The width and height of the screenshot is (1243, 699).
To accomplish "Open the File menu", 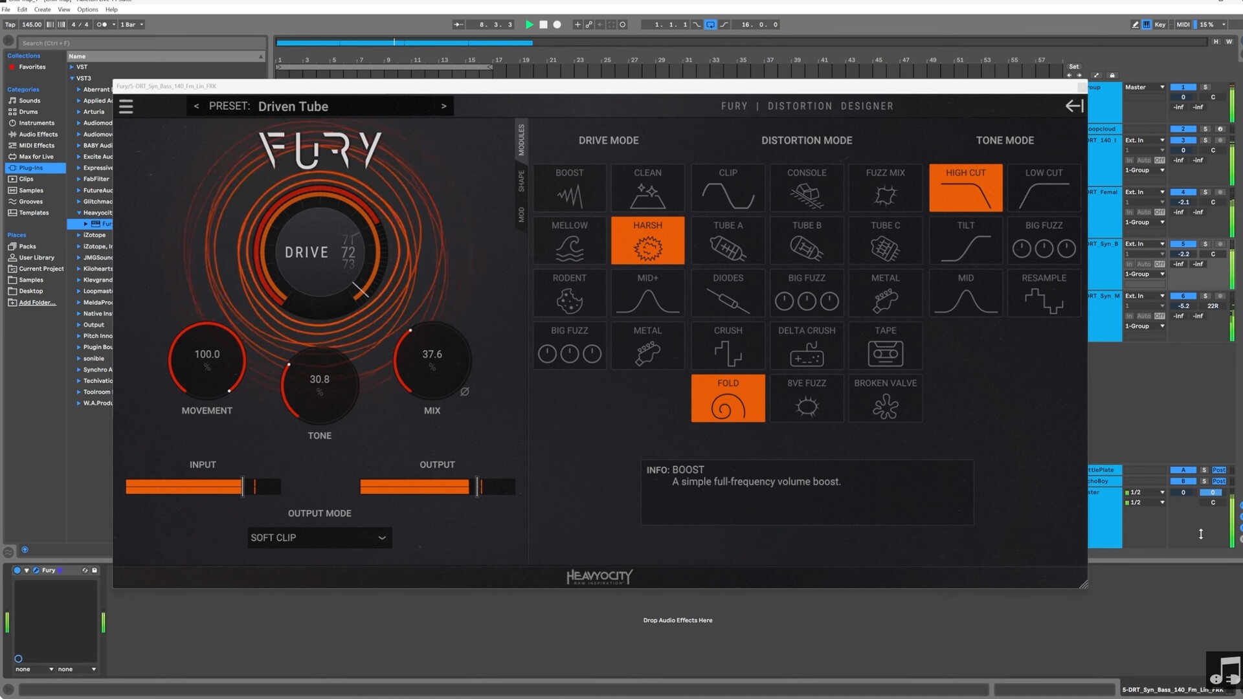I will [x=6, y=10].
